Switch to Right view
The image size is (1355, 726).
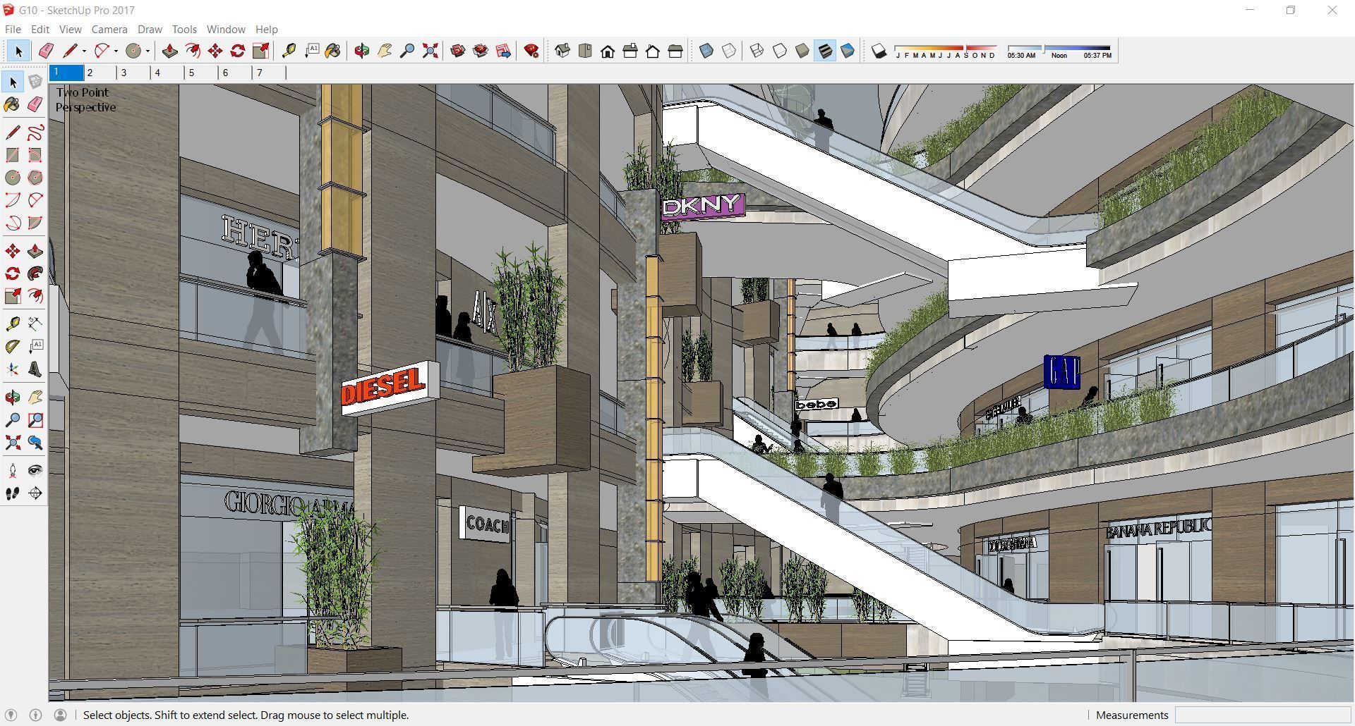(x=630, y=51)
